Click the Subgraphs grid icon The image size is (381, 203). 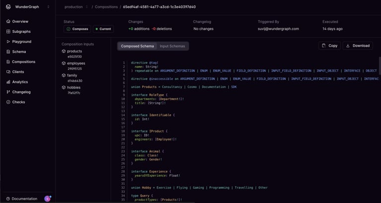tap(8, 31)
